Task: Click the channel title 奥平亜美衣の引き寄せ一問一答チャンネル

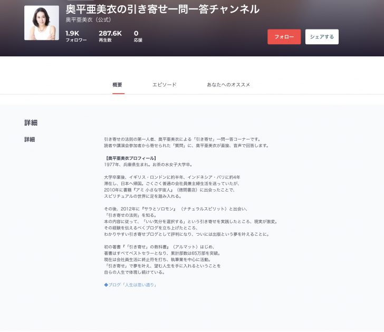Action: [x=162, y=9]
